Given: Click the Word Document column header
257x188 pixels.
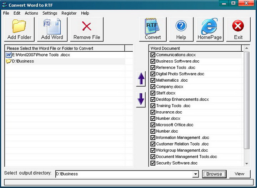Looking at the screenshot, I should click(195, 48).
